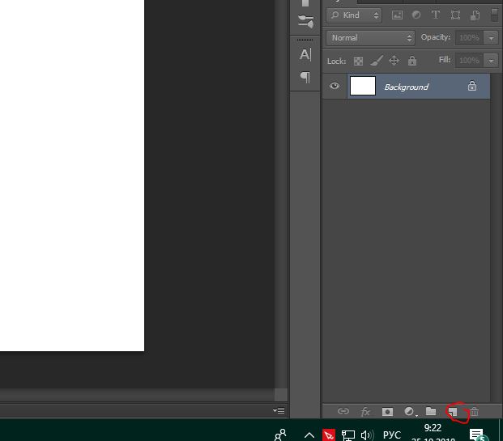Open the Brush Presets panel icon
The image size is (503, 441).
[305, 22]
